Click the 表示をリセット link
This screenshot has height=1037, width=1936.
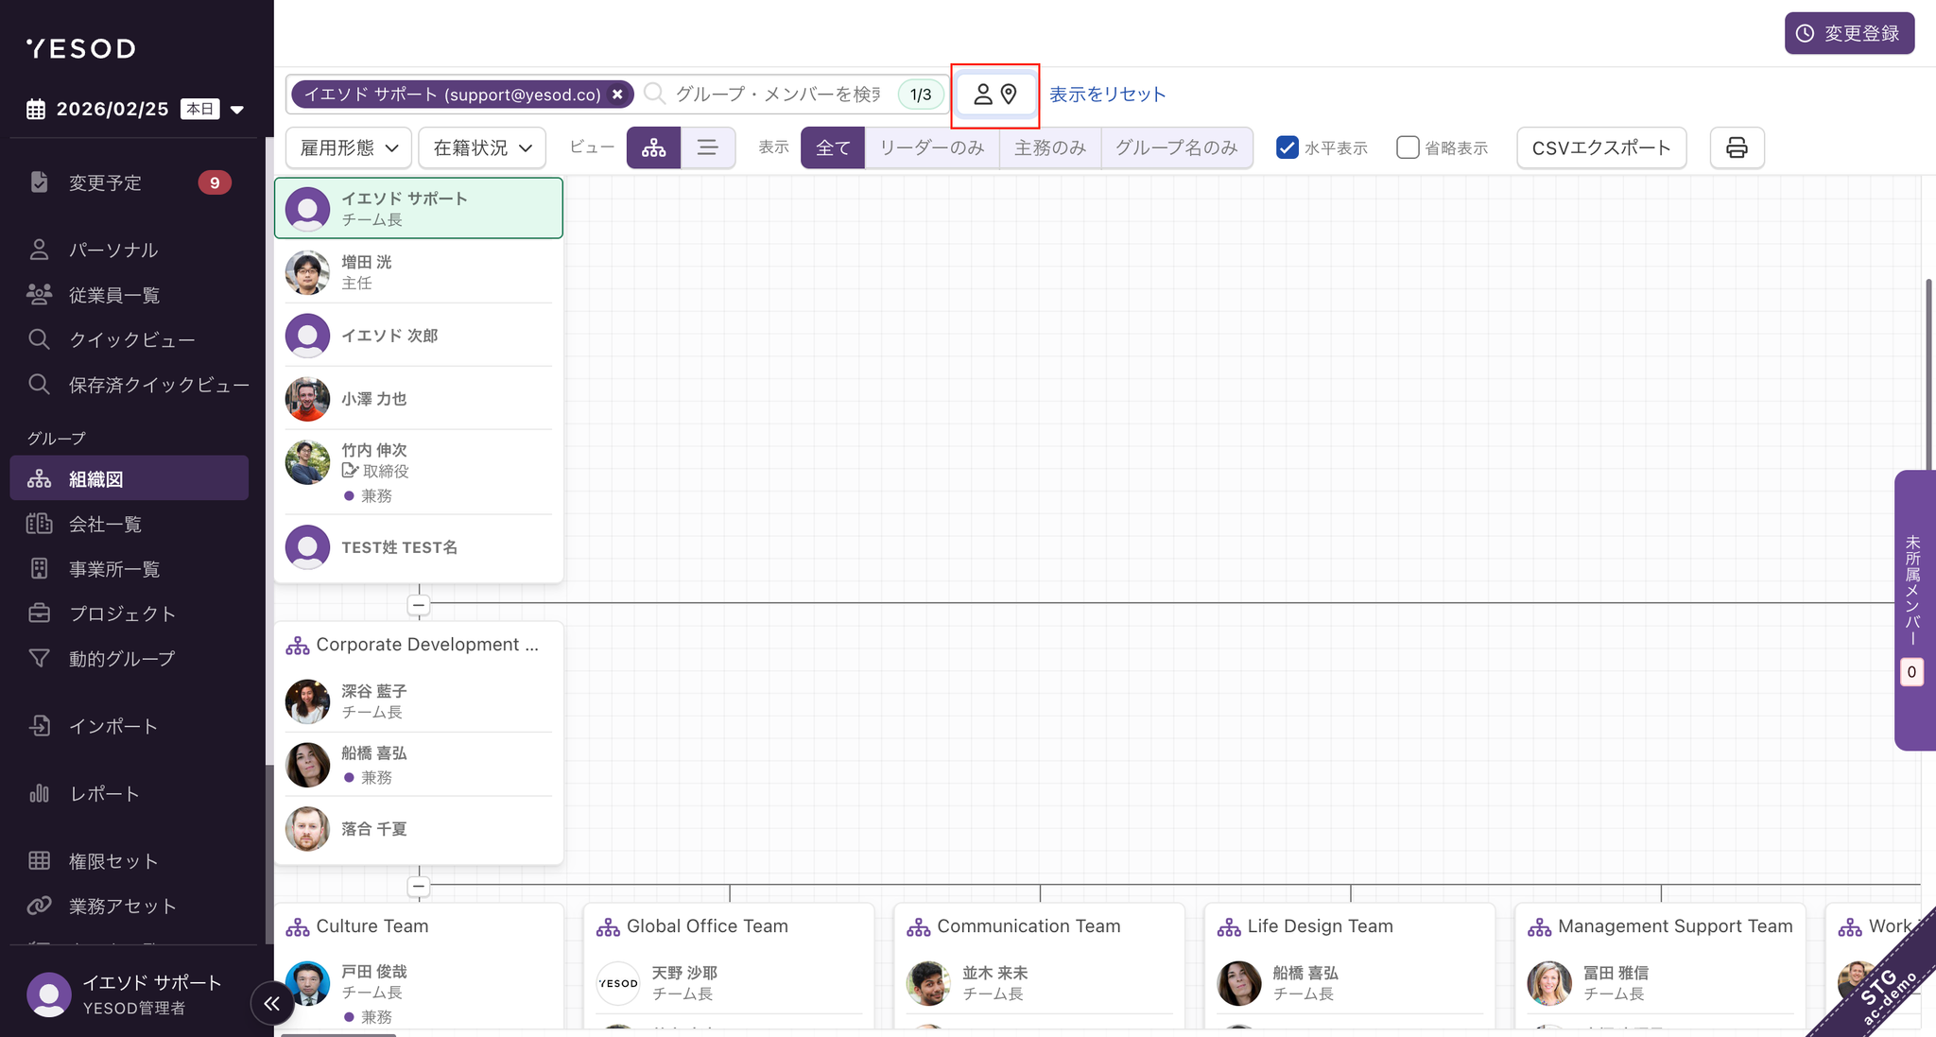point(1107,95)
